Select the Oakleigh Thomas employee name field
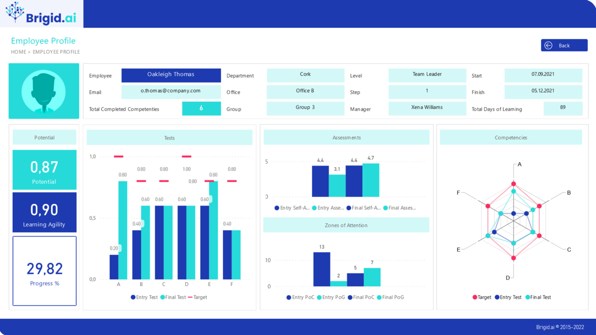The width and height of the screenshot is (596, 335). tap(171, 75)
